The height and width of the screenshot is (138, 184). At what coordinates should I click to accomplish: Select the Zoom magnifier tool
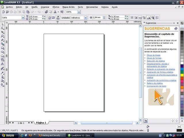[x=3, y=36]
